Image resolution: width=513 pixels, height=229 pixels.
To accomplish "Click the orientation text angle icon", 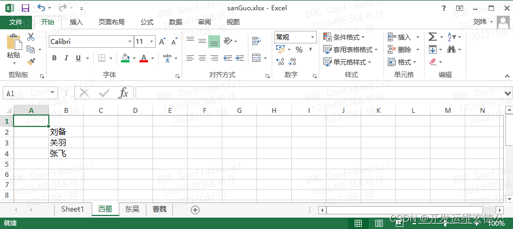I will point(228,41).
